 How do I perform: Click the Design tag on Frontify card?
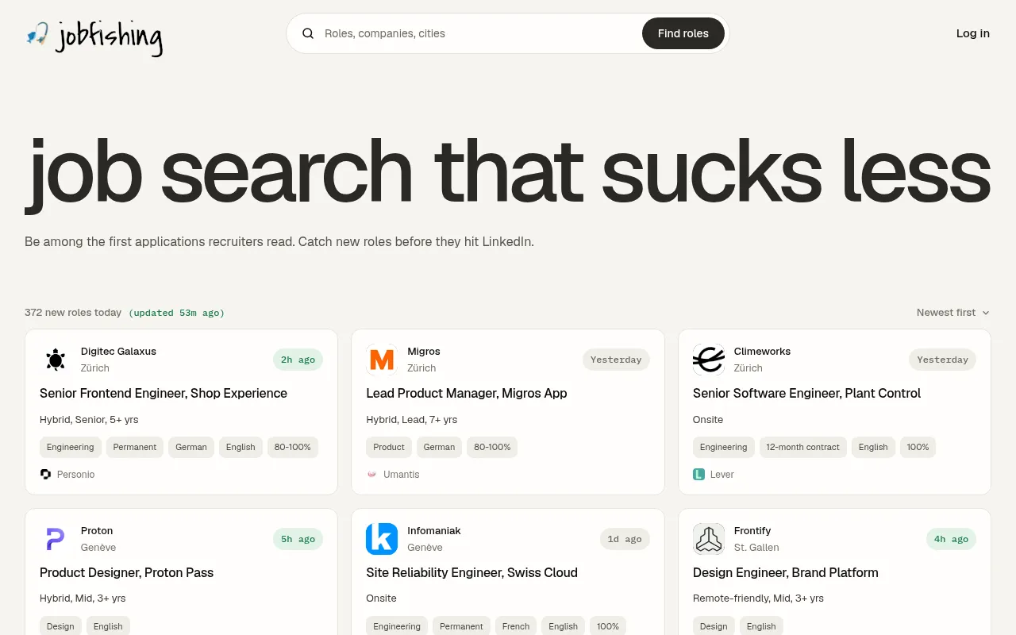714,625
